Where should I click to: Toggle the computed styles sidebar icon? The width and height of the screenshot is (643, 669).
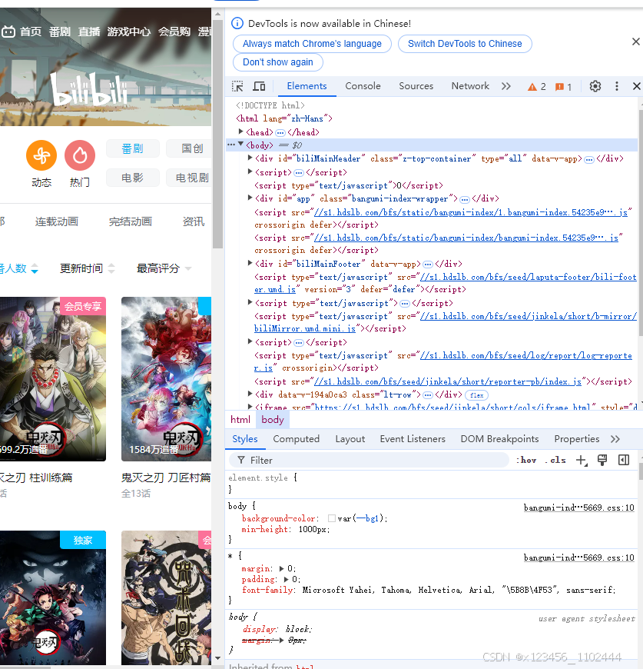click(x=624, y=460)
